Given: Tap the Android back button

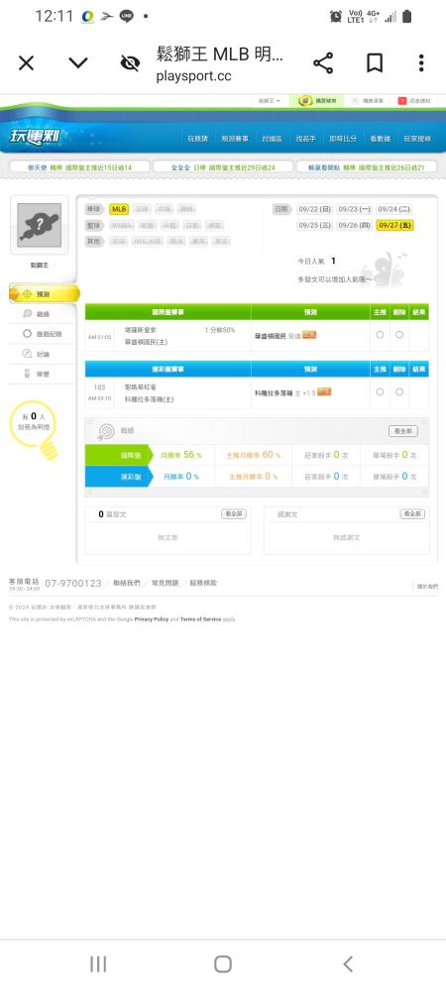Looking at the screenshot, I should click(348, 964).
